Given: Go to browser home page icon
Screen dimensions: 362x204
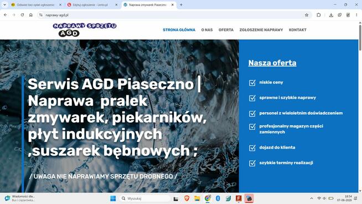Looking at the screenshot, I should [31, 15].
